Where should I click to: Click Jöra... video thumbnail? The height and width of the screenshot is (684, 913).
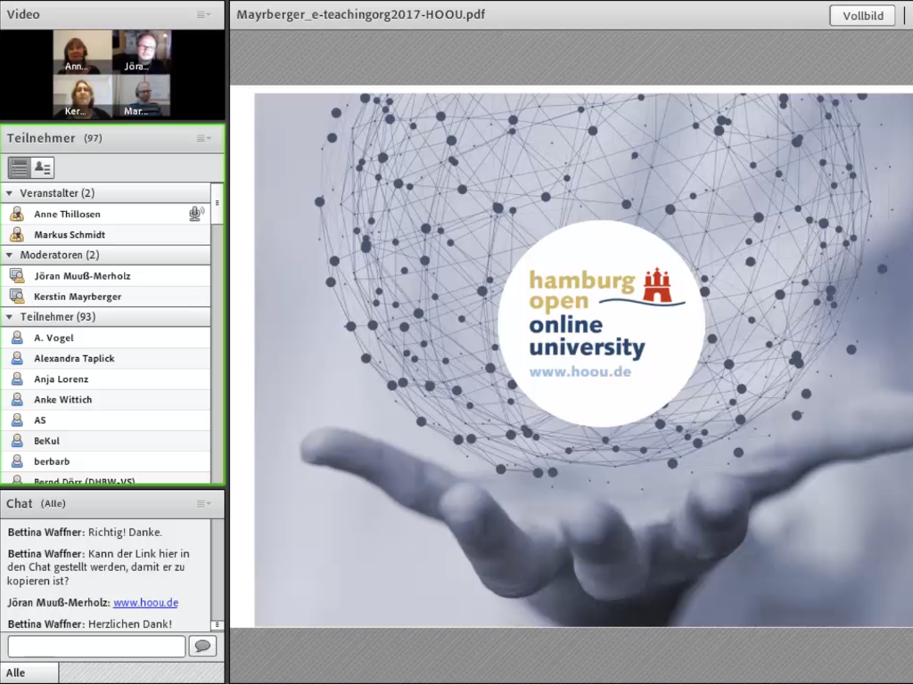click(142, 52)
